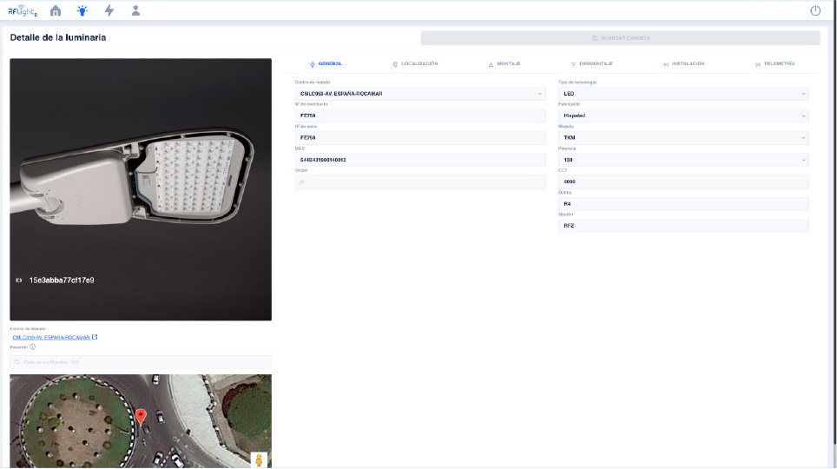
Task: Open the Montaje tab
Action: pos(504,63)
